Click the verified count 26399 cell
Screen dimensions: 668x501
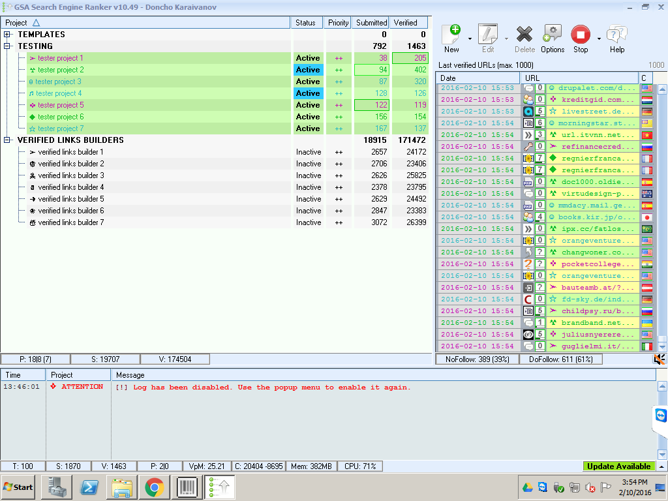[x=410, y=222]
